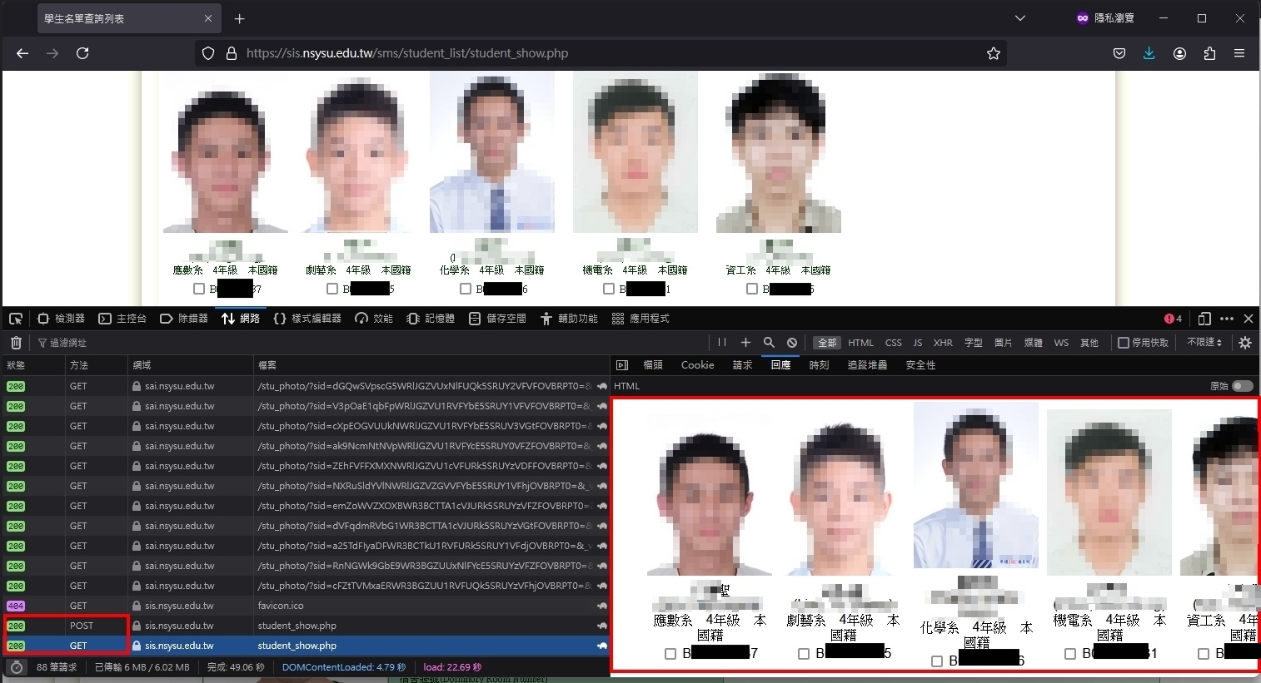Check box for 劇藝系 student on page
This screenshot has height=683, width=1261.
pyautogui.click(x=331, y=289)
